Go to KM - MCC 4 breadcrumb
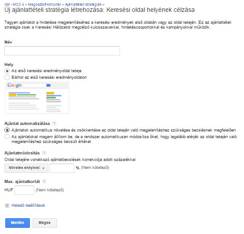The height and width of the screenshot is (234, 244). tap(14, 4)
